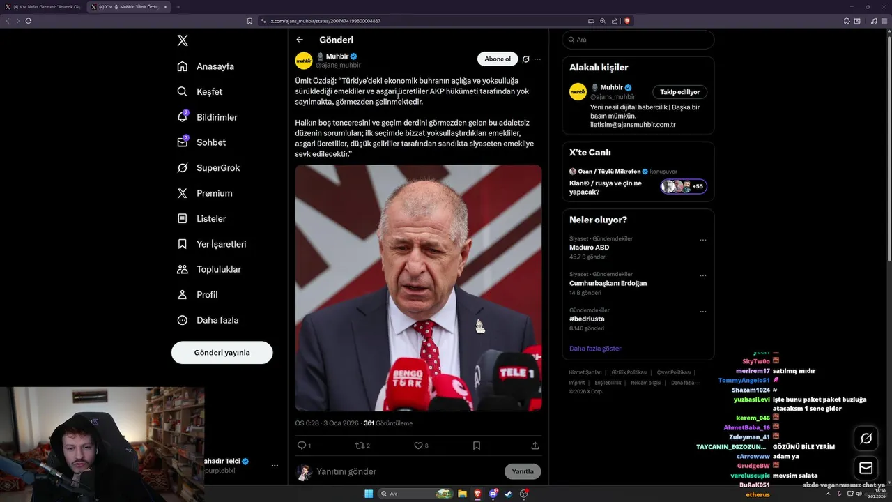Screen dimensions: 892x502
Task: Open the browser extensions puzzle icon
Action: (x=846, y=21)
